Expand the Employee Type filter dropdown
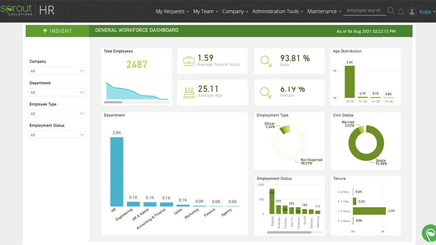This screenshot has height=245, width=436. coord(57,114)
